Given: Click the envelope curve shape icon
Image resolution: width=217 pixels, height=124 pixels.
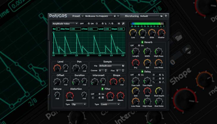Looking at the screenshot, I should [x=109, y=24].
